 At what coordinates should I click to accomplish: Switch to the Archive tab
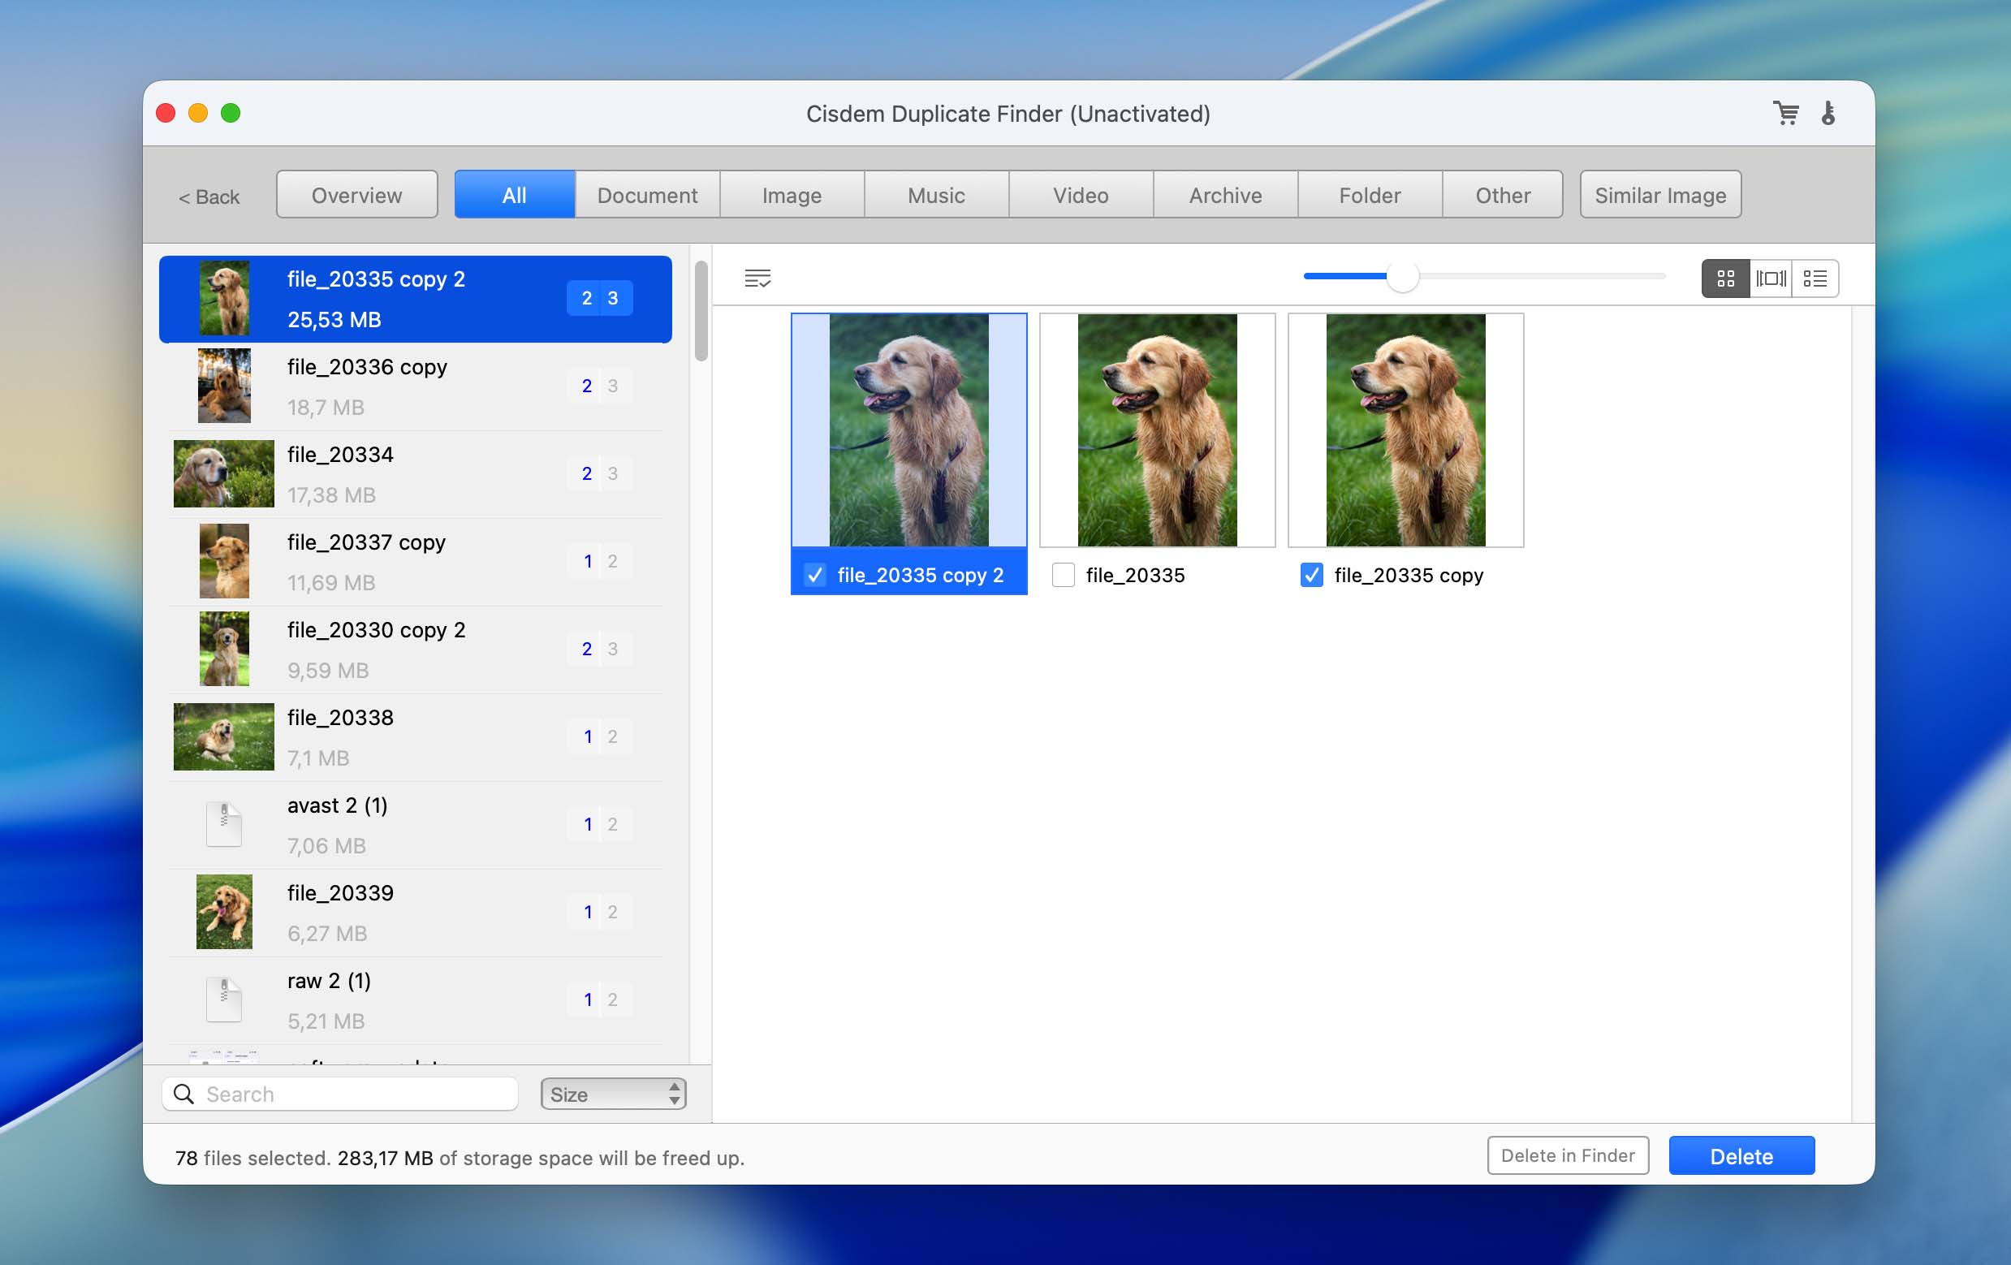pos(1225,195)
